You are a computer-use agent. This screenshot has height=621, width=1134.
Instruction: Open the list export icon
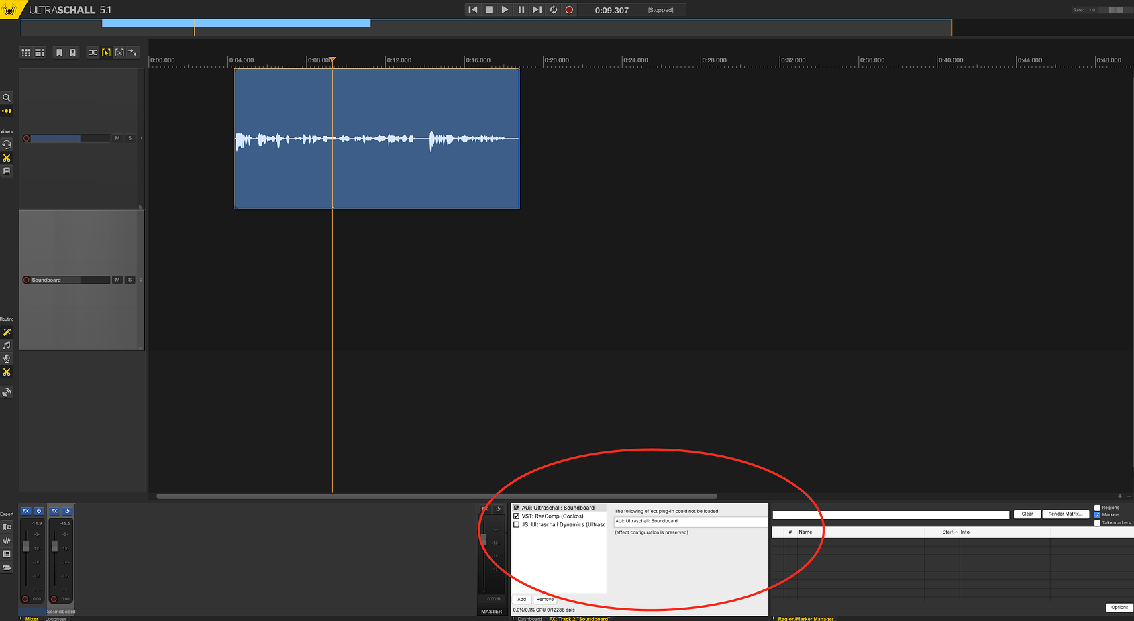click(7, 554)
